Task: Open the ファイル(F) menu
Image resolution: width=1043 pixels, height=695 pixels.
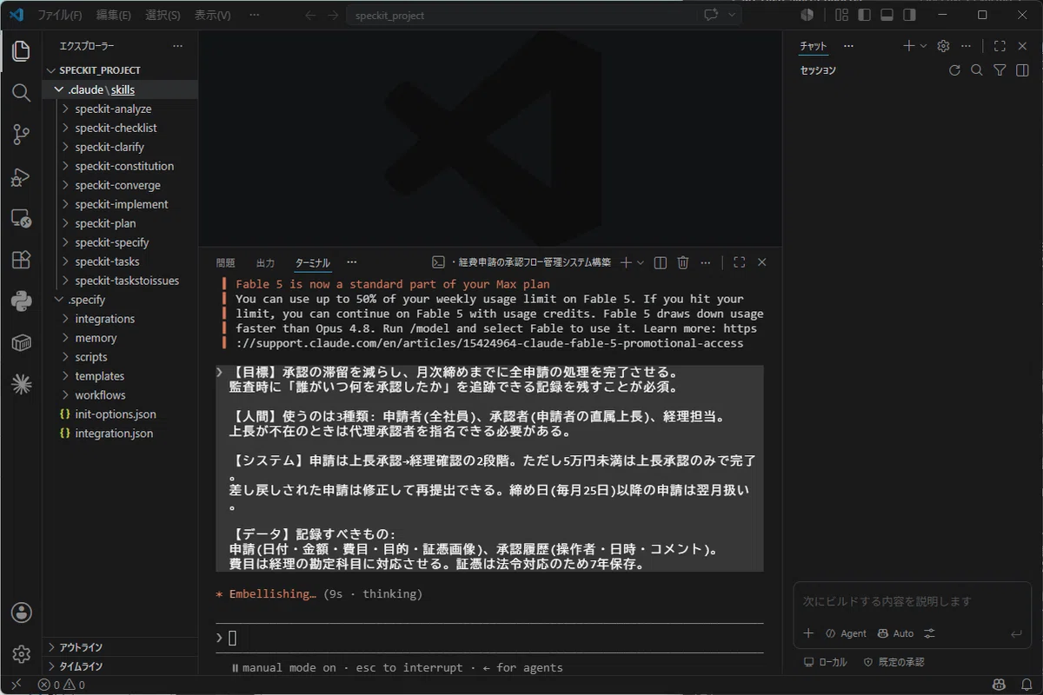Action: [x=59, y=15]
